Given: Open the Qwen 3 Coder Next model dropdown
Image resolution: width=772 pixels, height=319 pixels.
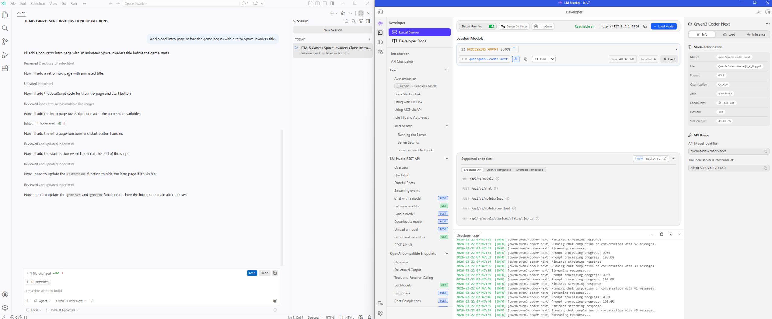Looking at the screenshot, I should click(71, 301).
